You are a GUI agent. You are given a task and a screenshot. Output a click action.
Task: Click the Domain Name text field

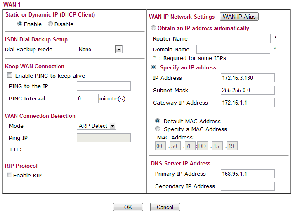pos(233,49)
